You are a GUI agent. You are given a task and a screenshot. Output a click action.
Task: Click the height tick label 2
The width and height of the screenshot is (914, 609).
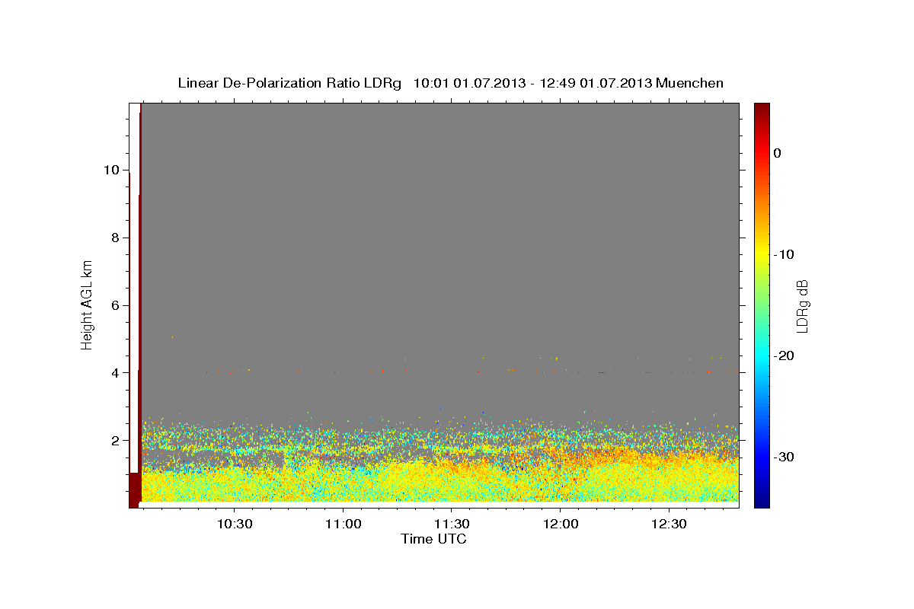point(116,441)
